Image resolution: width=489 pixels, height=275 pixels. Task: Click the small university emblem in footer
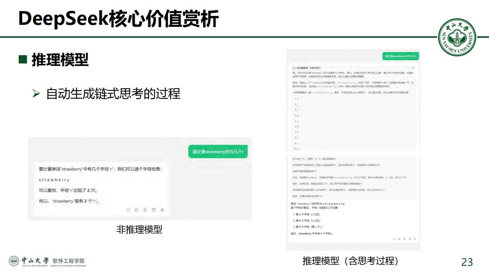[x=14, y=261]
